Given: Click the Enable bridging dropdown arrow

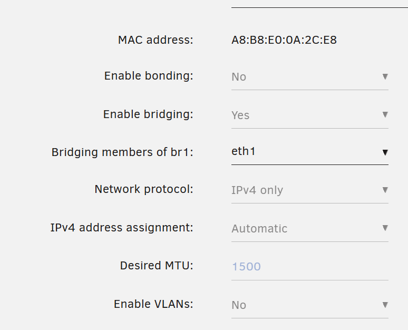Looking at the screenshot, I should (x=385, y=114).
